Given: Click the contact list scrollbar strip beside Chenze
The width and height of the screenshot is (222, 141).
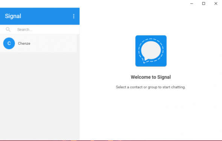Looking at the screenshot, I should click(78, 43).
